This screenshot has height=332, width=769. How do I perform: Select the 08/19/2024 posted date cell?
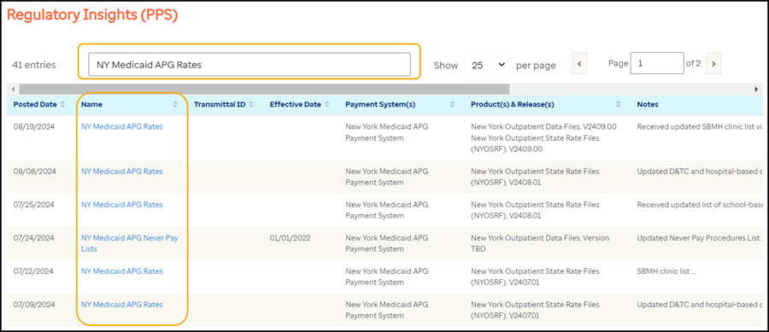34,126
